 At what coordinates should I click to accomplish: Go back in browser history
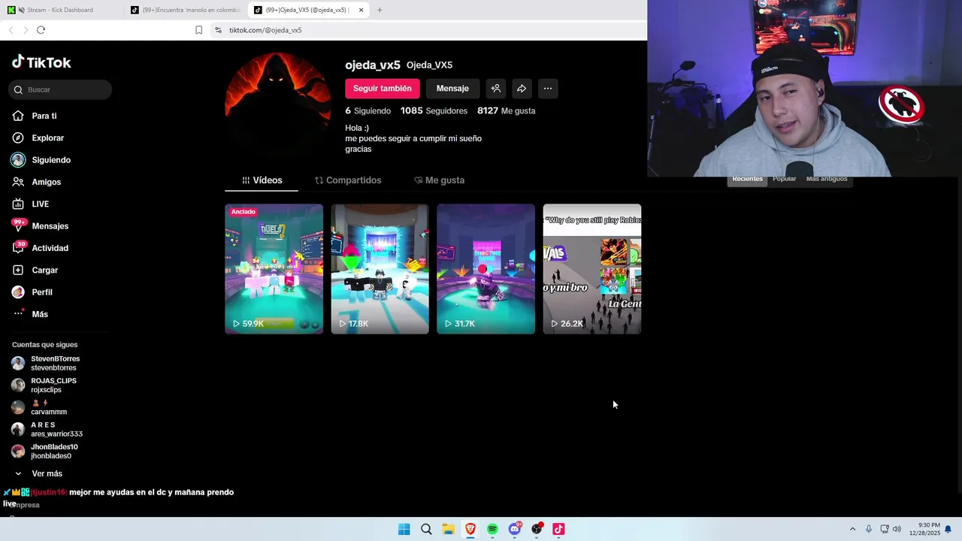(11, 30)
